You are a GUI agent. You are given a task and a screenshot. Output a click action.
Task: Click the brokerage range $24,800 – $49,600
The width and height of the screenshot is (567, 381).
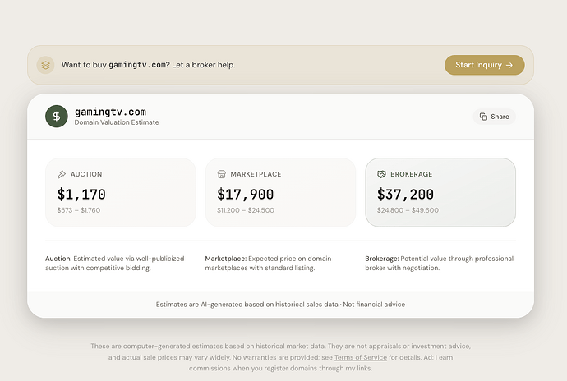[x=408, y=210]
